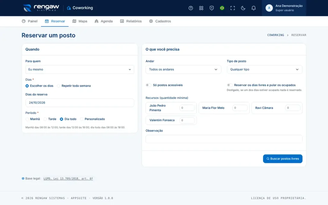The image size is (328, 205).
Task: Choose the "Personalizado" period radio
Action: 82,119
